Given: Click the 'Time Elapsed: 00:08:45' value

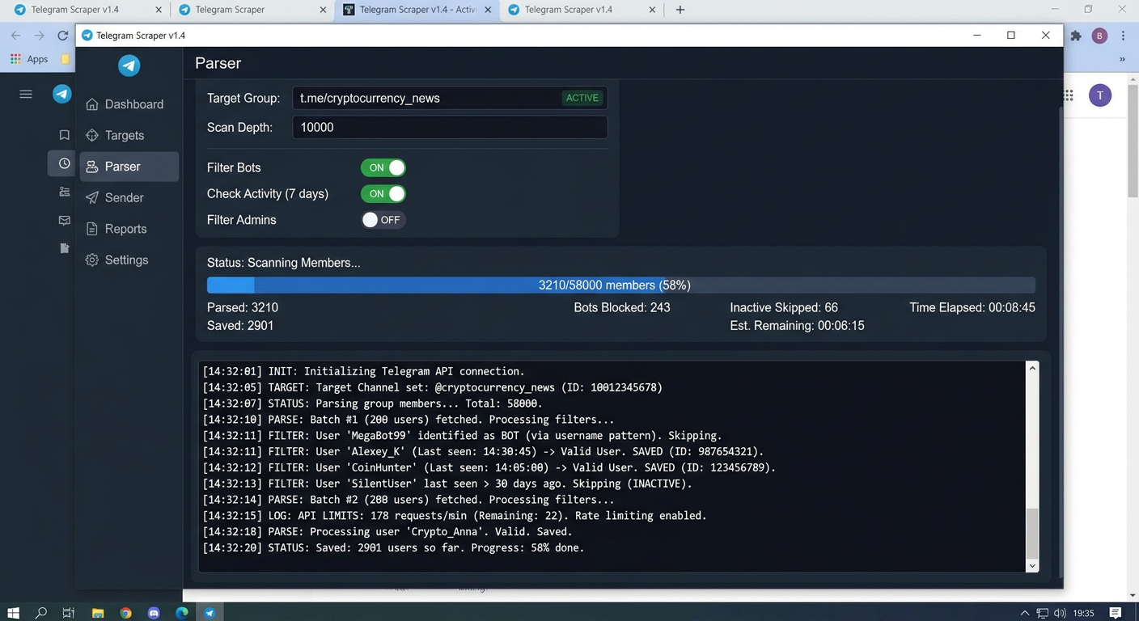Looking at the screenshot, I should (x=972, y=308).
